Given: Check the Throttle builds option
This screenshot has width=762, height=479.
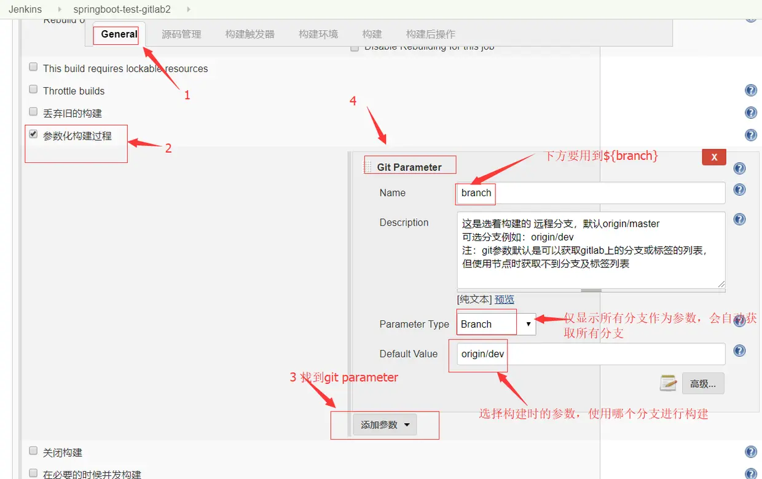Looking at the screenshot, I should point(33,89).
